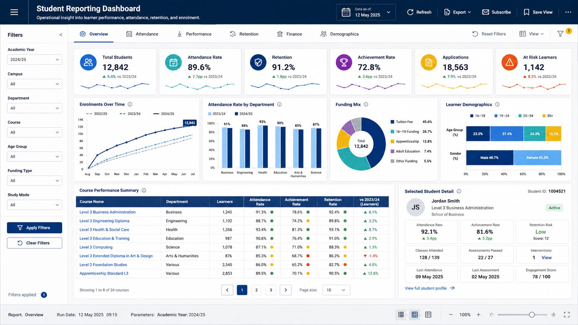Viewport: 578px width, 325px height.
Task: Open the more options ellipsis menu
Action: pos(568,12)
